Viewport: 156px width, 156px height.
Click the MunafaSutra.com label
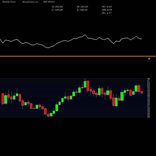point(30,2)
